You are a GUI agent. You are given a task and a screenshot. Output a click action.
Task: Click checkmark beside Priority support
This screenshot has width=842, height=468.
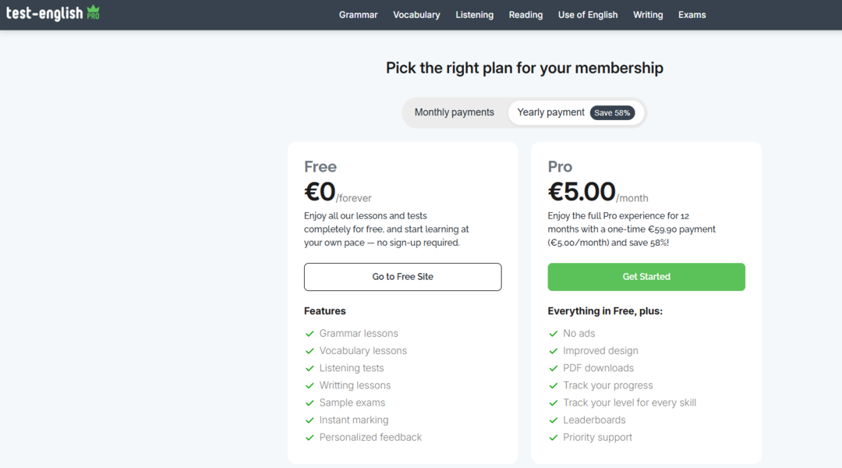click(x=554, y=438)
